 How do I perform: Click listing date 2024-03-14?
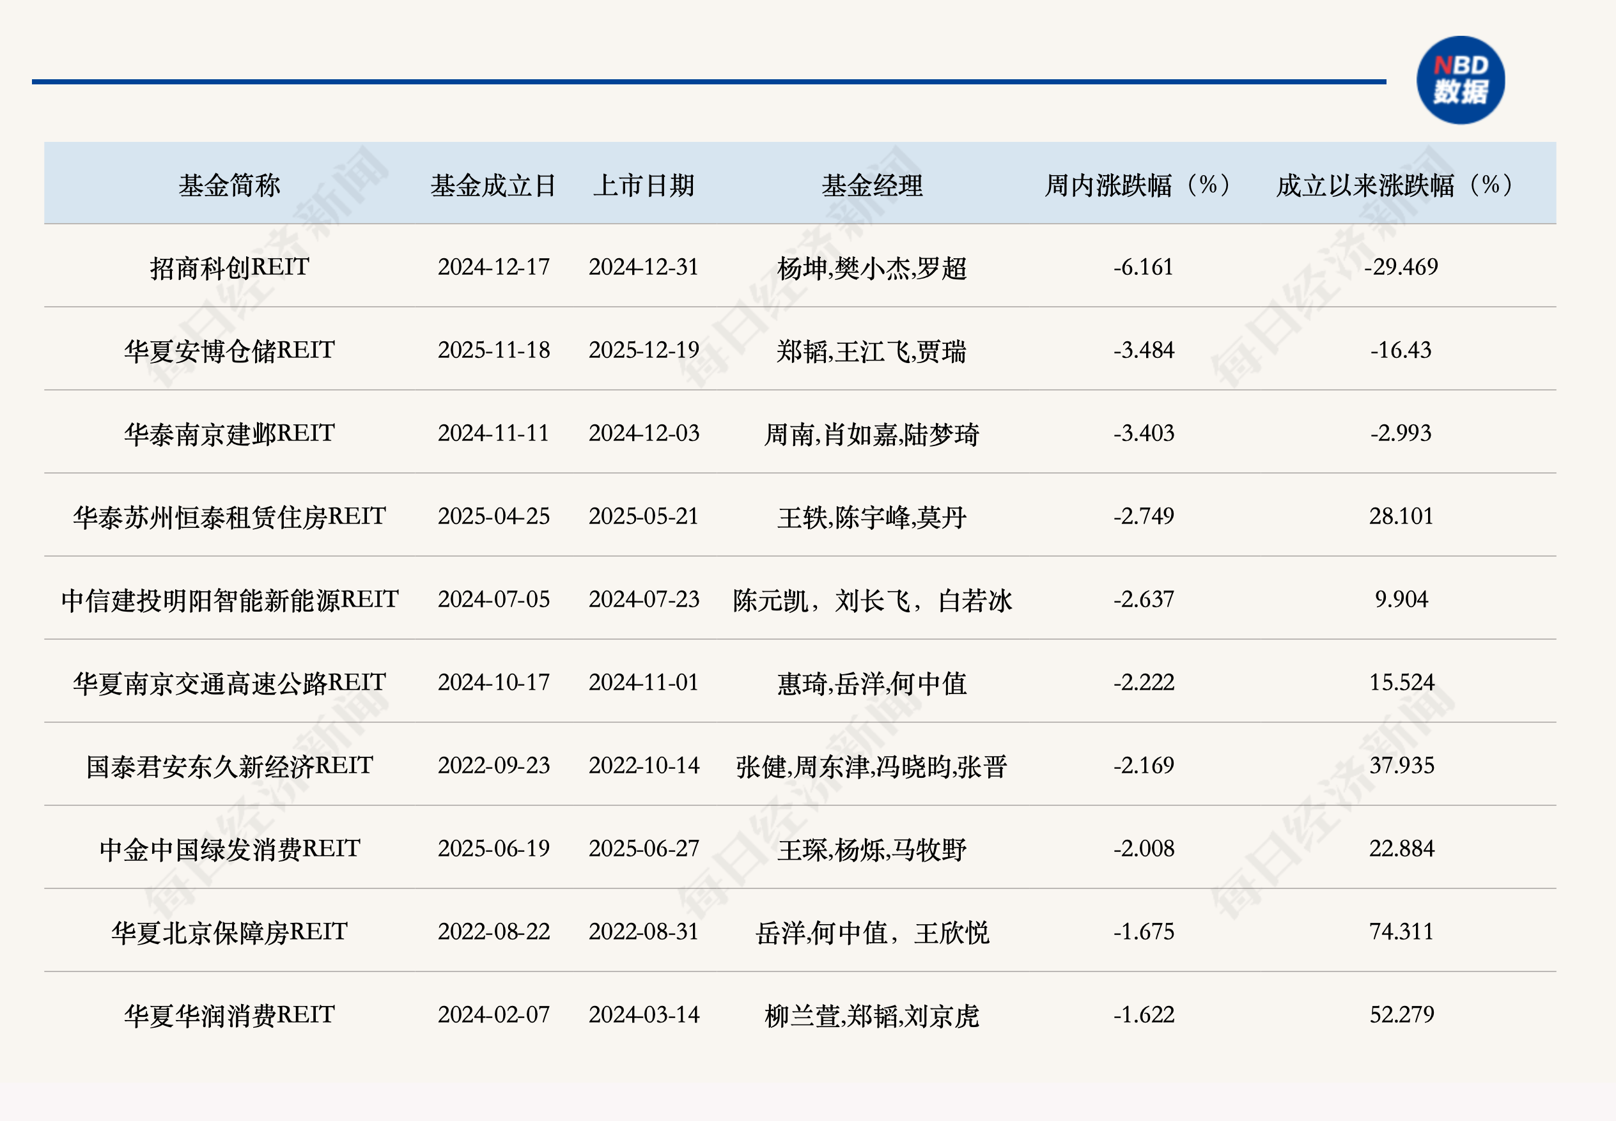644,1014
